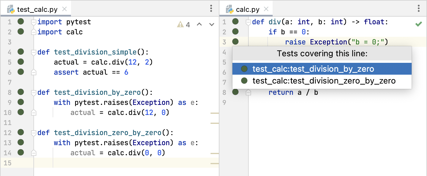Collapse test_division_by_zero function fold
This screenshot has width=427, height=176.
coord(34,92)
